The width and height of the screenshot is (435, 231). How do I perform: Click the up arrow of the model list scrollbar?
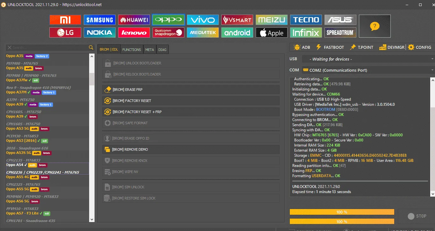point(92,56)
